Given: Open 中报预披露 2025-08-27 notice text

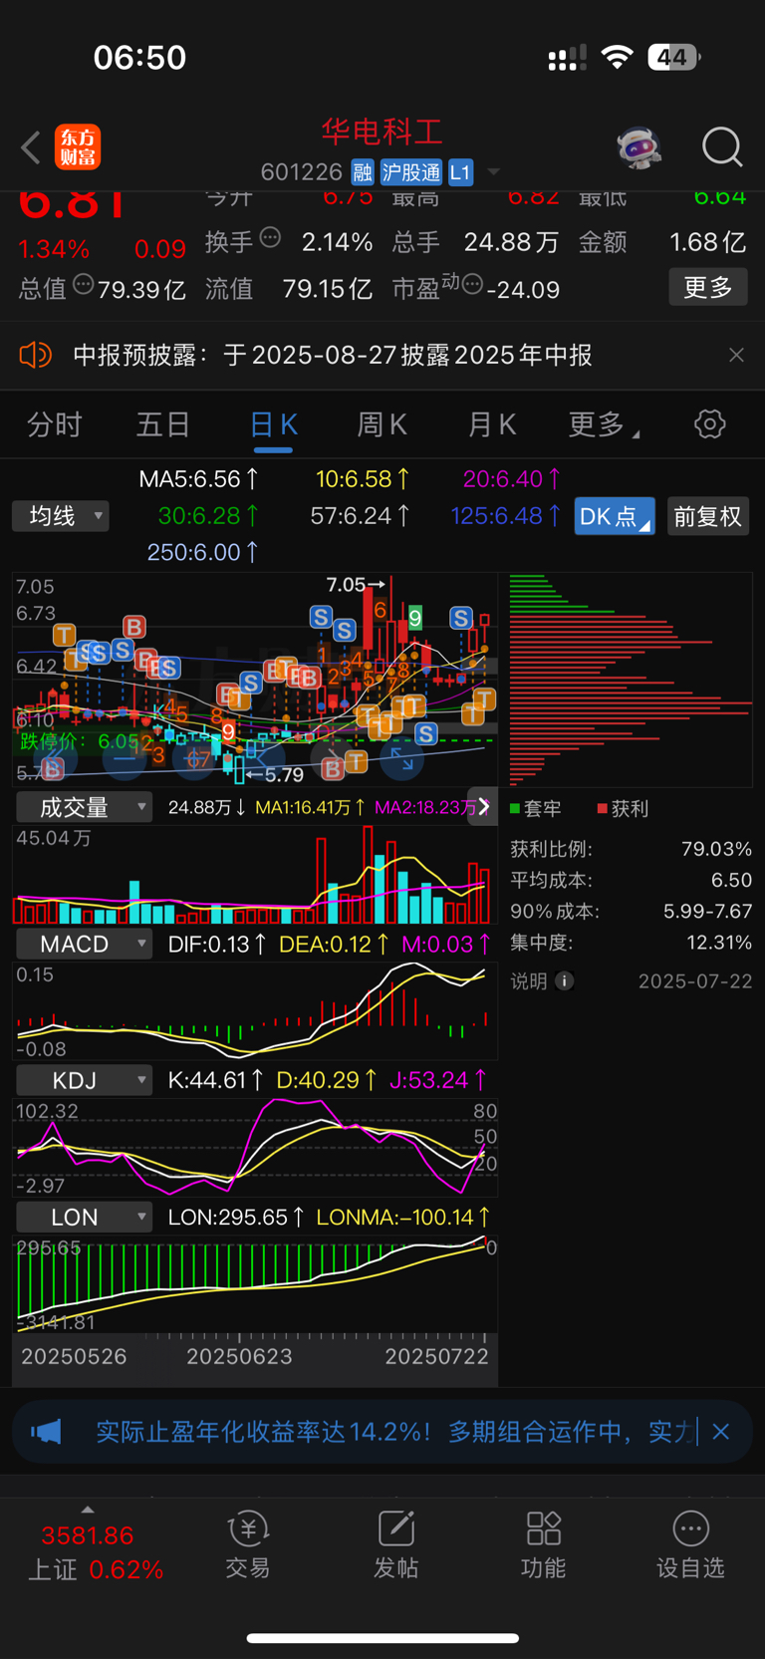Looking at the screenshot, I should [333, 355].
